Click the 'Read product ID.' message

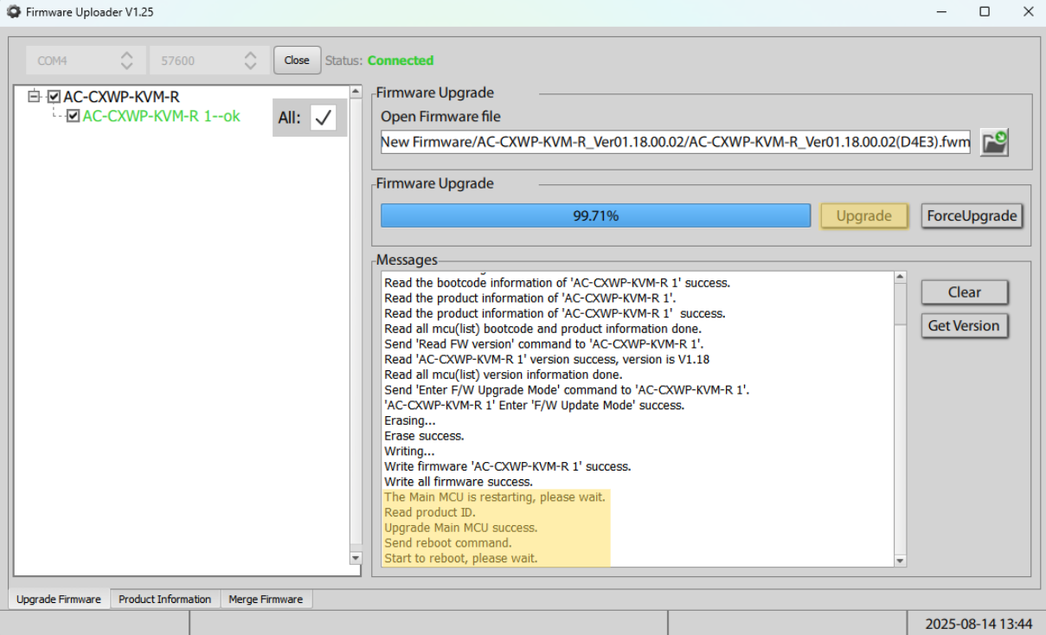(430, 512)
